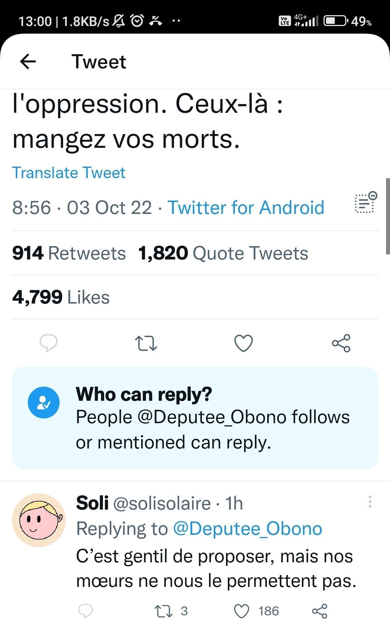View the 914 Retweets list
390x627 pixels.
click(x=69, y=253)
